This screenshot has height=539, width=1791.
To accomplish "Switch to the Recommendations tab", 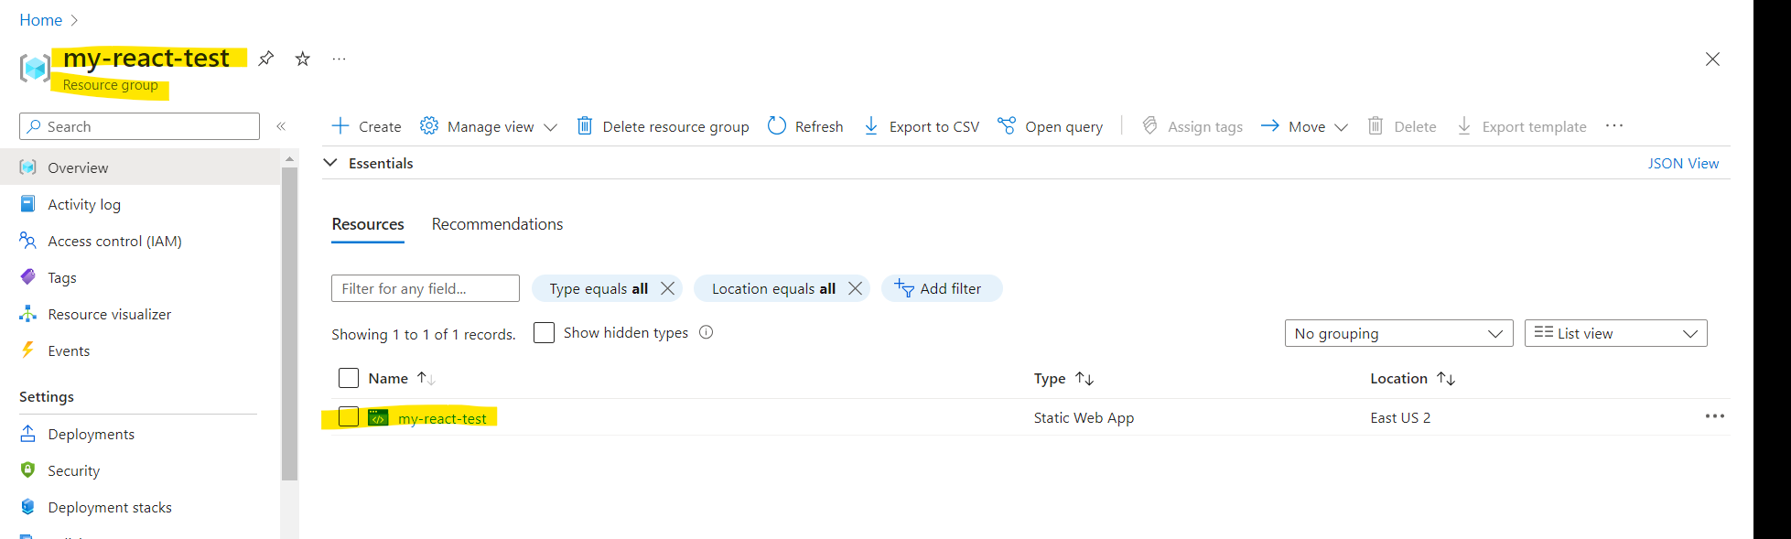I will pos(497,224).
